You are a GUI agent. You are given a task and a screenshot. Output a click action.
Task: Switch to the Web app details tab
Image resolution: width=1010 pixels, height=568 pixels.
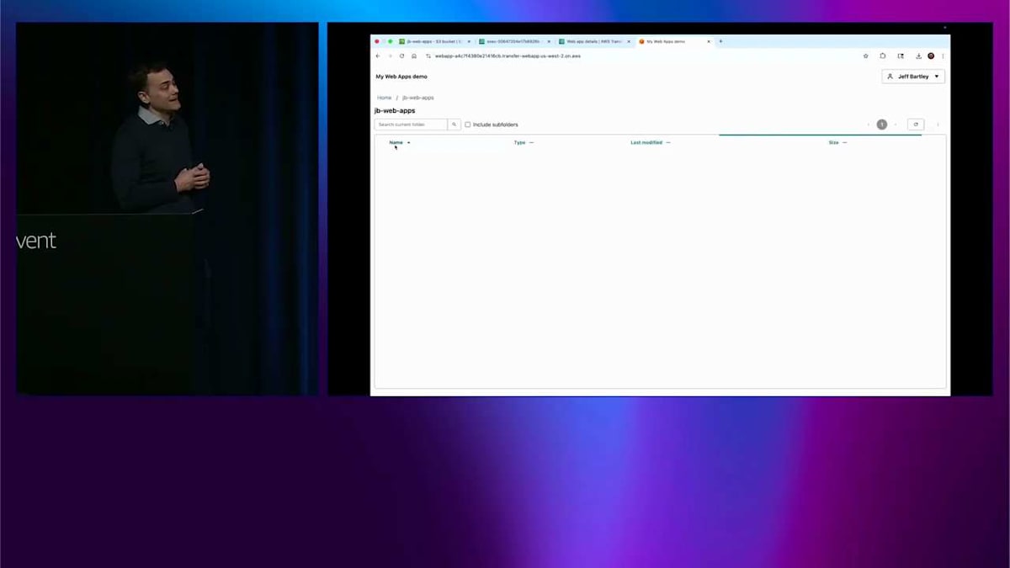tap(594, 41)
